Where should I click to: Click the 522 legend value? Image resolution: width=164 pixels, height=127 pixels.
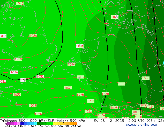[x=33, y=126]
